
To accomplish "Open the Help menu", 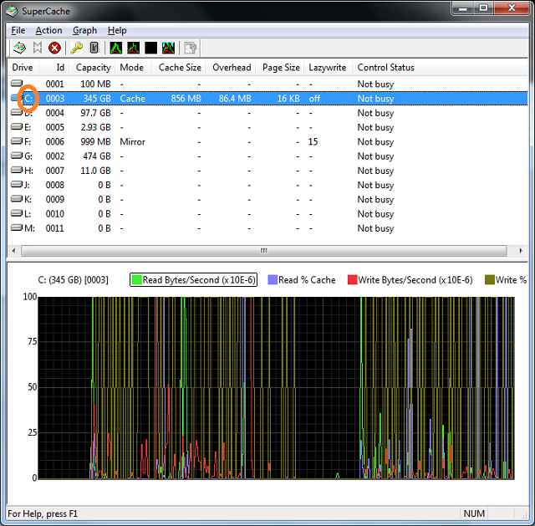I will tap(117, 30).
